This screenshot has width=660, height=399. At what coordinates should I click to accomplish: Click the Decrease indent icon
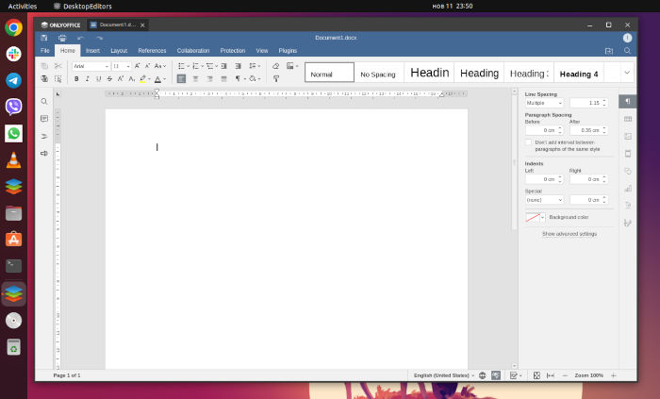click(x=224, y=66)
